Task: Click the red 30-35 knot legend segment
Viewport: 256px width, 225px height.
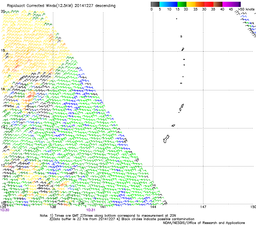Action: point(209,4)
